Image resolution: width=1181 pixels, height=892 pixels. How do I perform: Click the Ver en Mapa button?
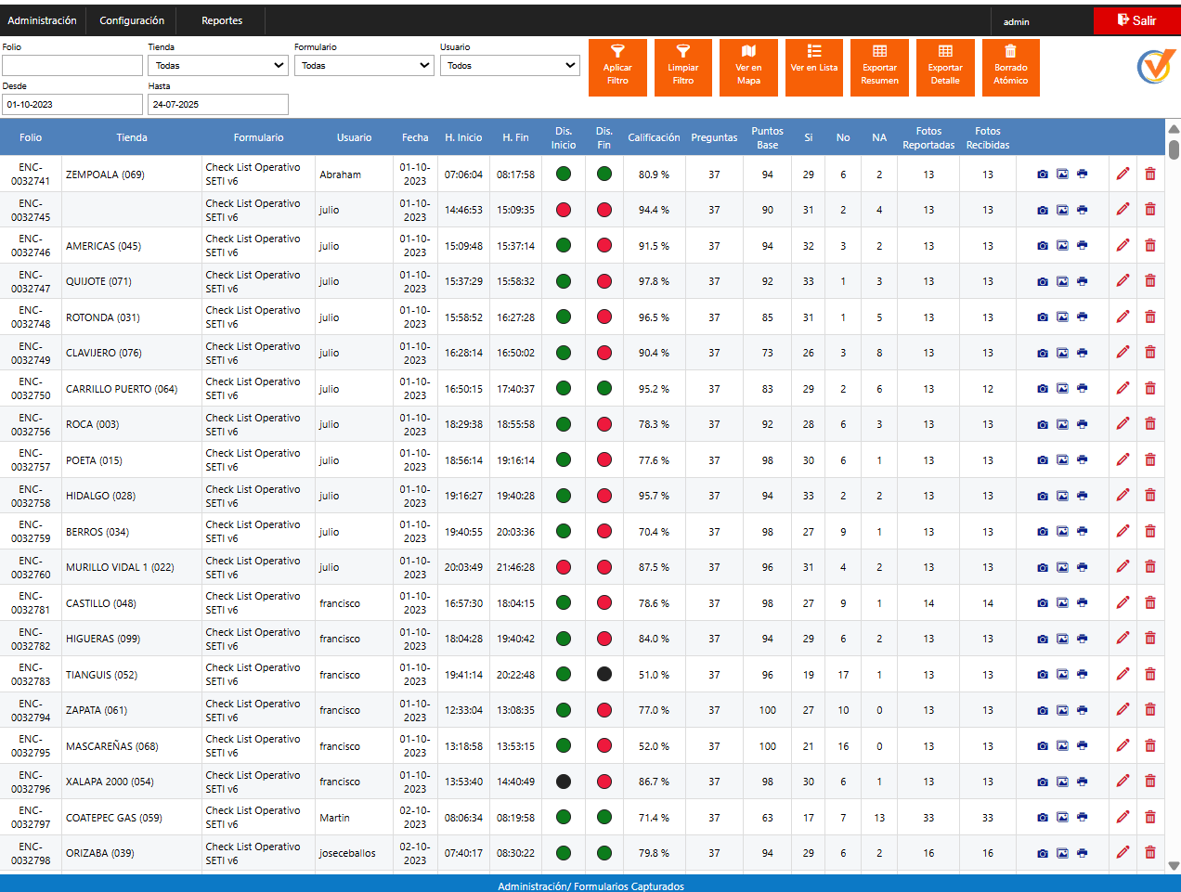(x=748, y=68)
